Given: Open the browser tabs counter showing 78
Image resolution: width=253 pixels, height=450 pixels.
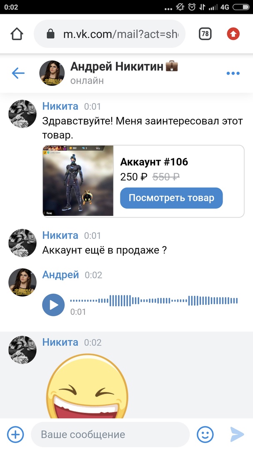Looking at the screenshot, I should point(205,34).
